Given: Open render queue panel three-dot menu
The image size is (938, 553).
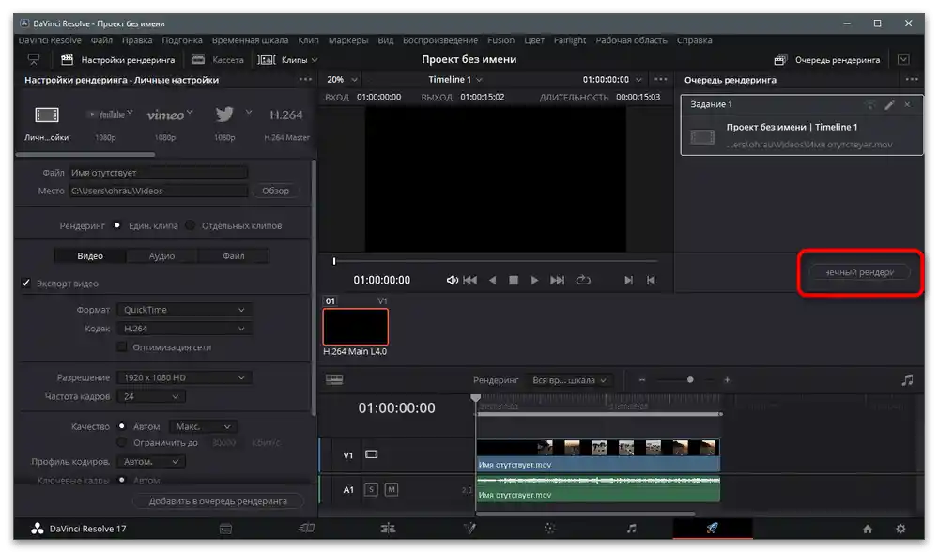Looking at the screenshot, I should click(912, 79).
